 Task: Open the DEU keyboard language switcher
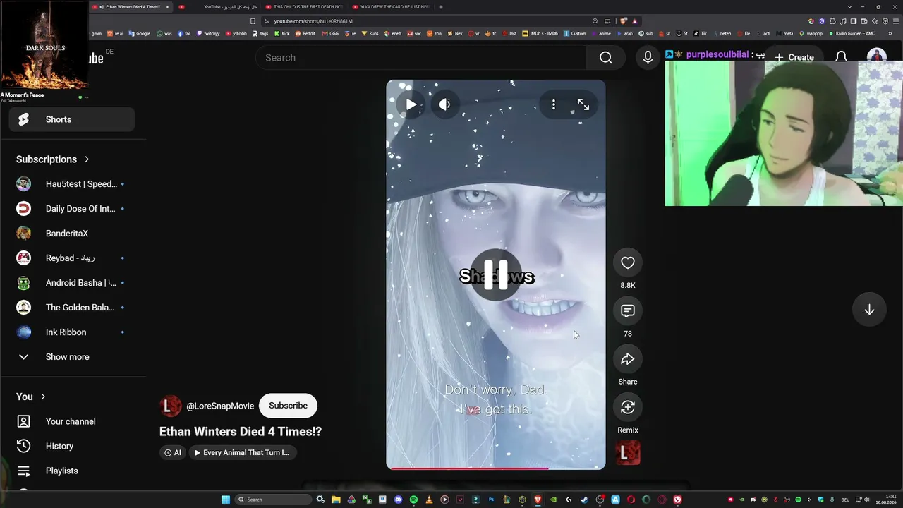845,500
